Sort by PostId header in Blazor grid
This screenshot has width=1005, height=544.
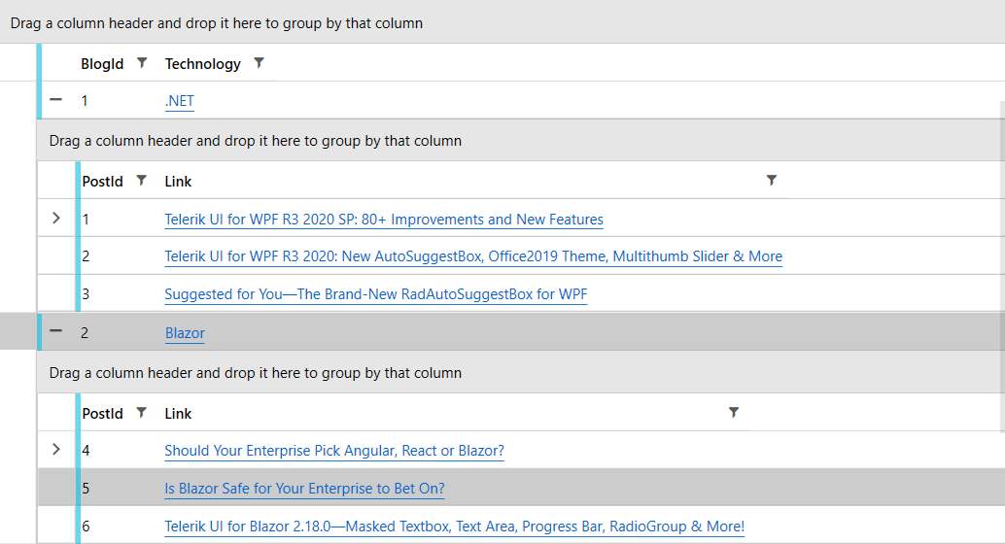pos(103,413)
